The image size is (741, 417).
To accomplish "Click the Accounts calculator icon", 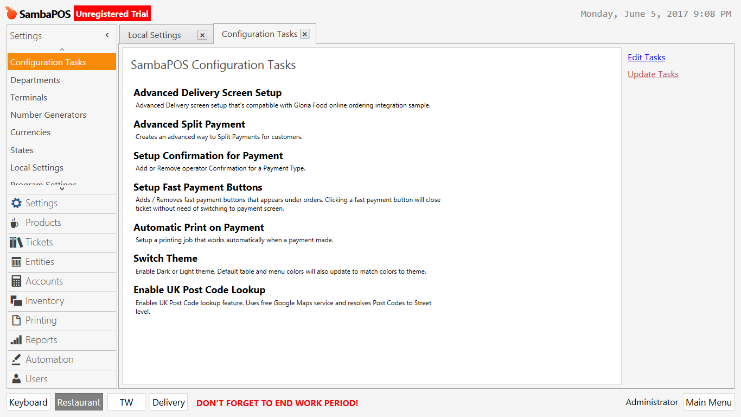I will [16, 281].
